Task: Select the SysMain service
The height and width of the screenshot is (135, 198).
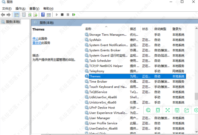Action: pyautogui.click(x=95, y=40)
